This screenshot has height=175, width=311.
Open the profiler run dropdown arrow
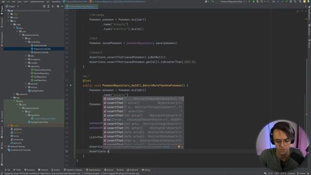(x=265, y=1)
